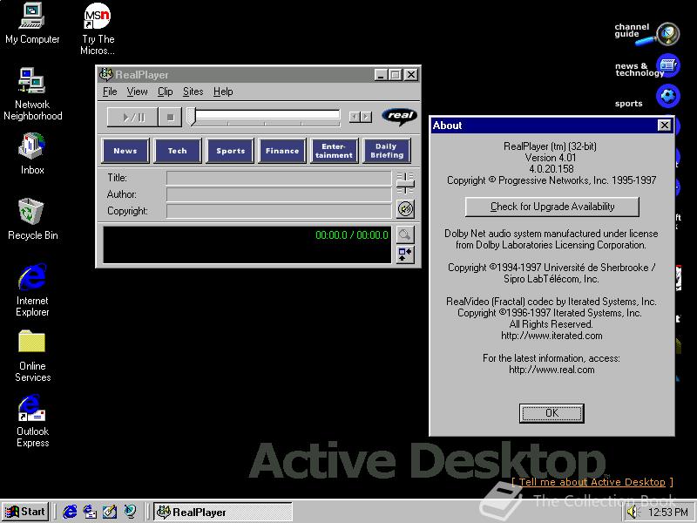The width and height of the screenshot is (697, 523).
Task: Click the next clip arrow button
Action: [366, 117]
